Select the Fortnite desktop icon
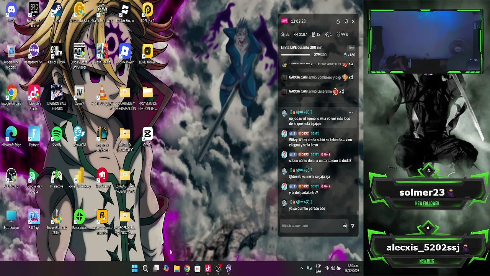The width and height of the screenshot is (490, 276). [x=34, y=137]
